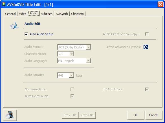Click the Audio Edit music note icon

click(x=14, y=26)
